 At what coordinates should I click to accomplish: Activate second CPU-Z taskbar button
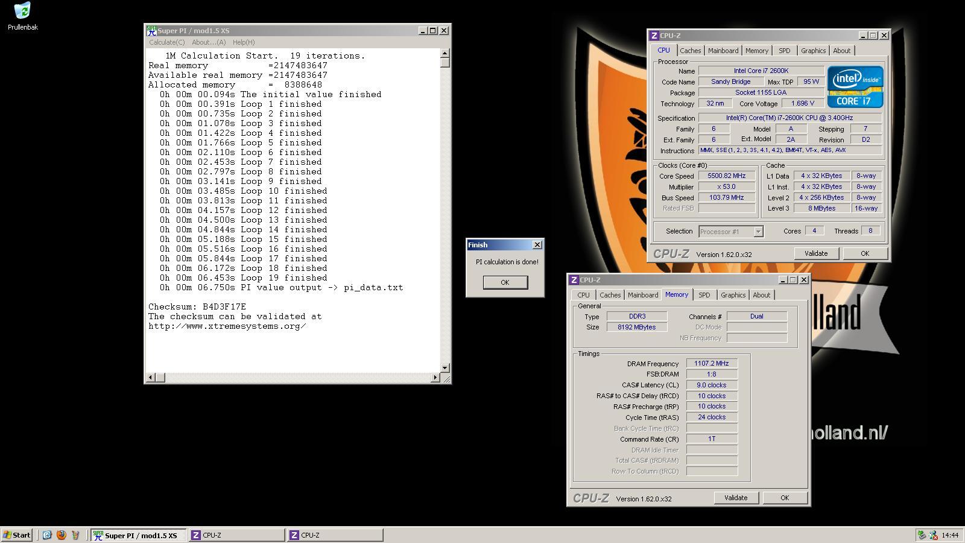[335, 535]
